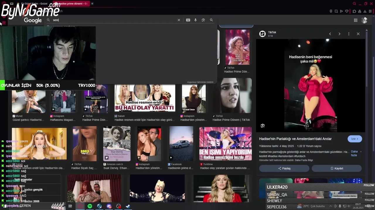Follow SHEWLY

[369, 200]
